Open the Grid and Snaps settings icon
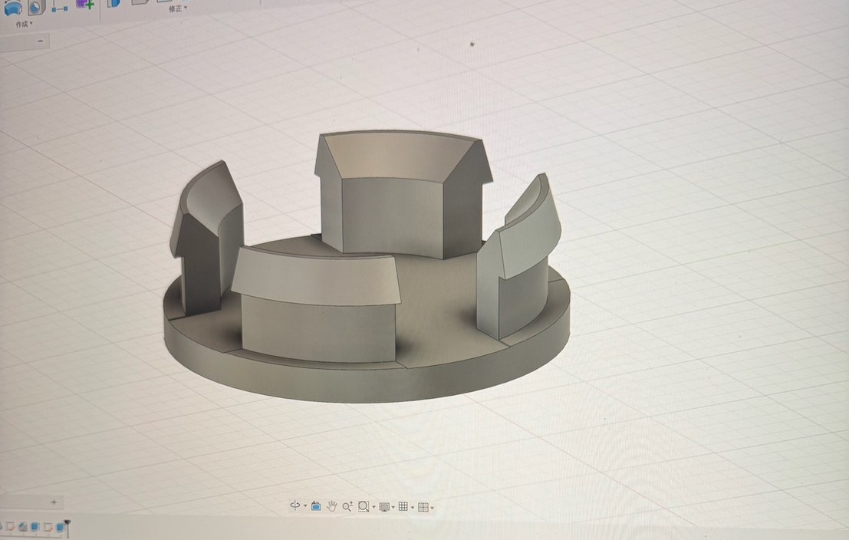Viewport: 849px width, 540px height. (403, 506)
